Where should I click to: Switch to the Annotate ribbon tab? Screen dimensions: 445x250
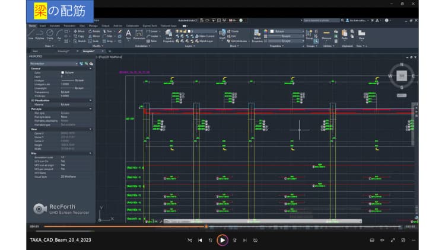click(x=55, y=26)
